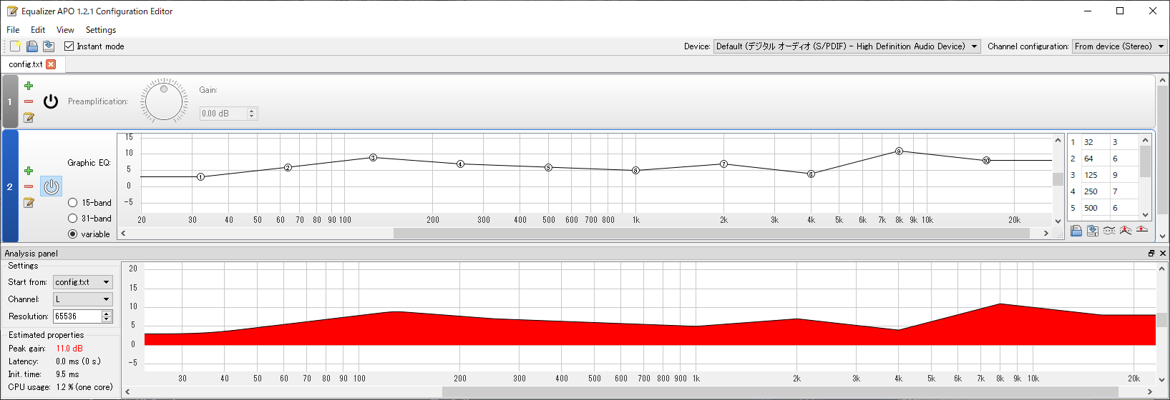Select EQ node 1 on the graph
This screenshot has height=400, width=1170.
[x=201, y=176]
